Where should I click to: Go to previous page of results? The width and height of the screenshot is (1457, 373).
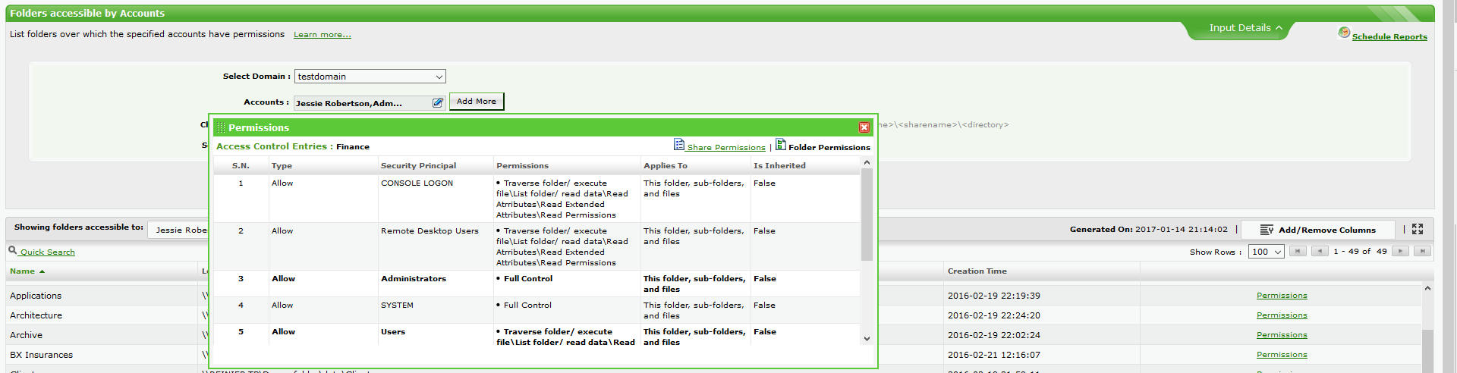tap(1320, 251)
